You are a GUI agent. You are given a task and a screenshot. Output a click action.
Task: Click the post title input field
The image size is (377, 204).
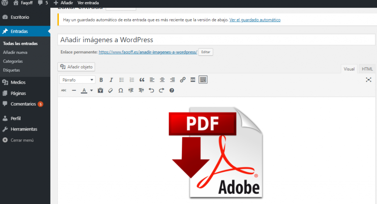216,40
